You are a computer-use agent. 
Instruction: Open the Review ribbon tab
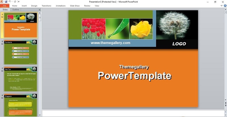[87, 6]
